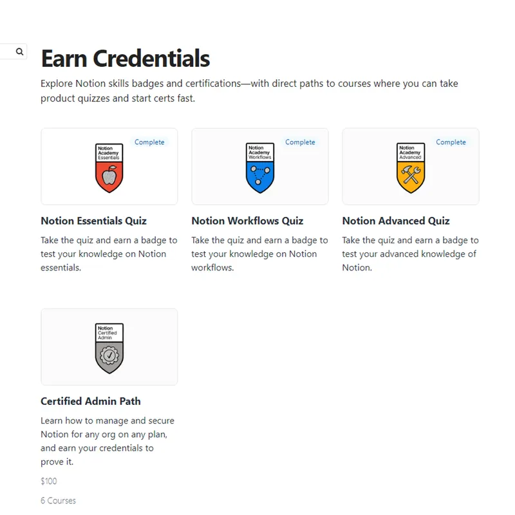This screenshot has height=515, width=515.
Task: Open the Notion Essentials Quiz title link
Action: pyautogui.click(x=93, y=221)
